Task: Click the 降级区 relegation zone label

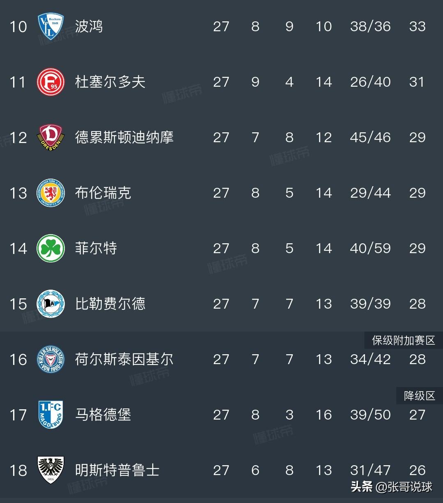Action: pyautogui.click(x=419, y=396)
